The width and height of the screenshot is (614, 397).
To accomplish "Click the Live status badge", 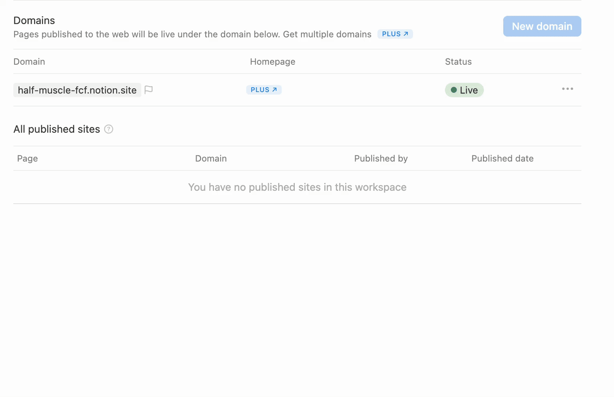I will click(x=464, y=90).
